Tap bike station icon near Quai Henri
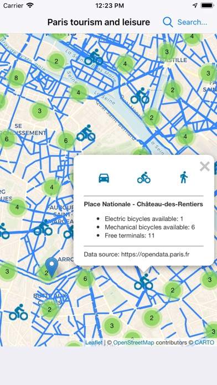 [x=140, y=96]
